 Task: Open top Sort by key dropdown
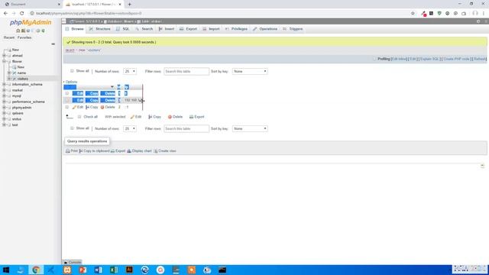[x=250, y=71]
